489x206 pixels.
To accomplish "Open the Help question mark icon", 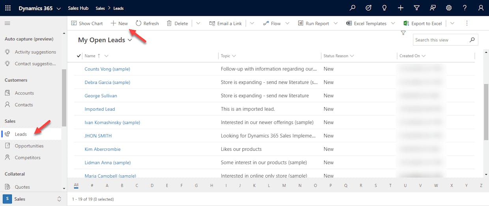I will [x=465, y=8].
